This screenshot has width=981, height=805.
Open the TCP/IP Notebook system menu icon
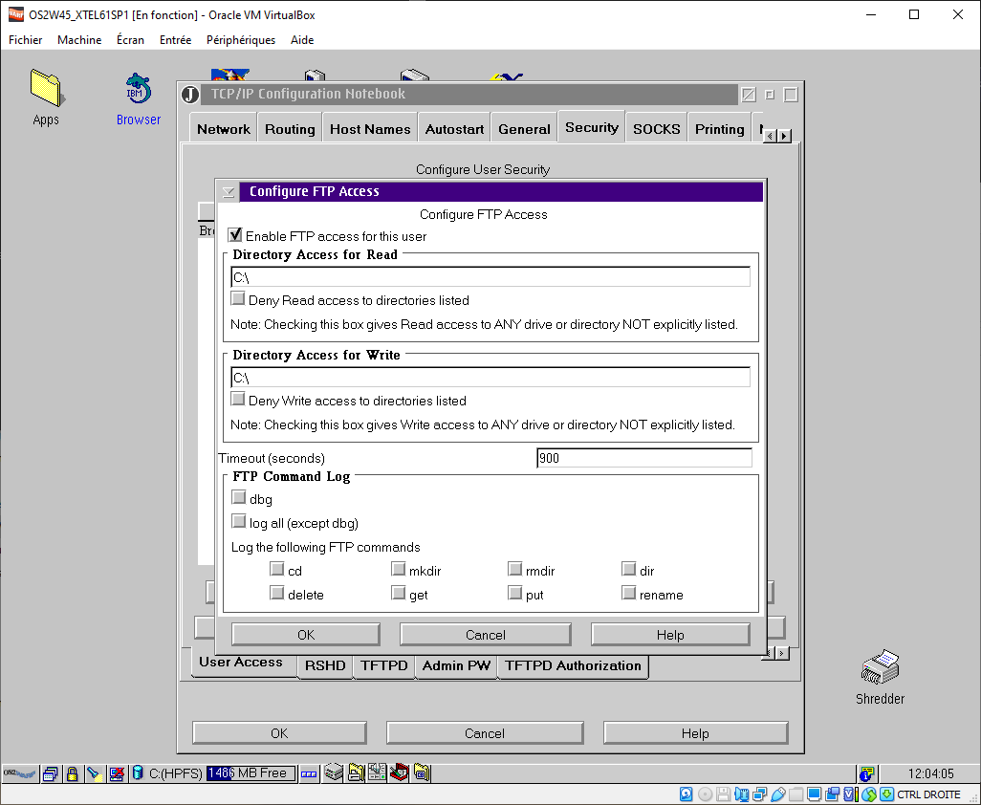point(190,95)
